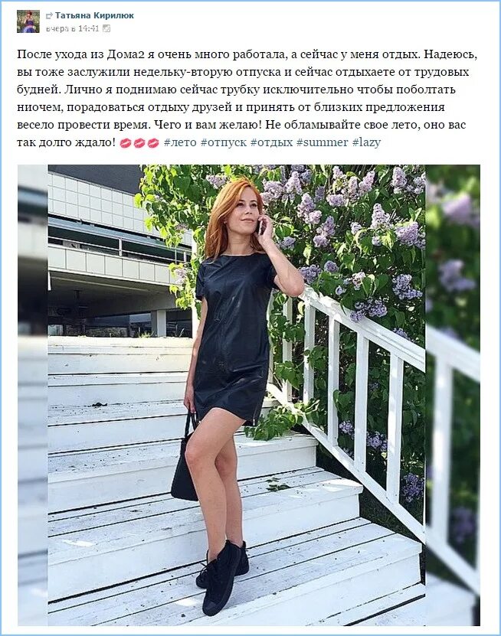Click the post text paragraph about Дома2

coord(247,98)
